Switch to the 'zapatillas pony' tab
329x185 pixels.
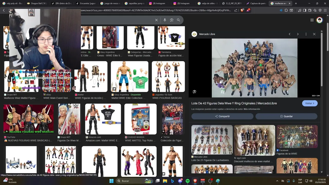(134, 3)
